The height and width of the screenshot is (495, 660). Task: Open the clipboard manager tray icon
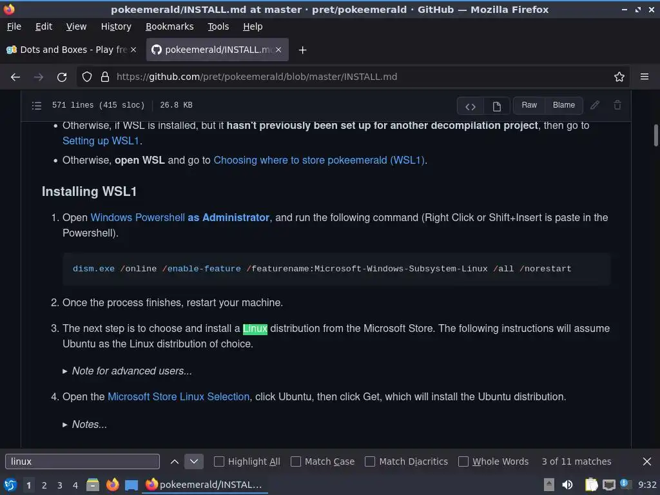click(x=592, y=485)
